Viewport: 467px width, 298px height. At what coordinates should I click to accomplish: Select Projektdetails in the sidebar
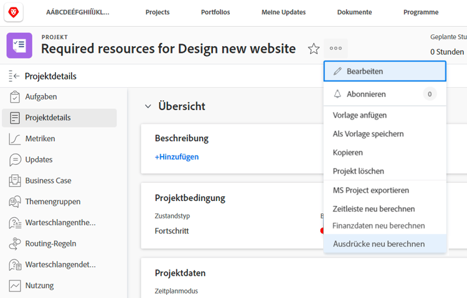(x=59, y=118)
